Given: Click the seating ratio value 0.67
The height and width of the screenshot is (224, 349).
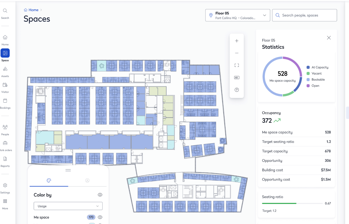Looking at the screenshot, I should (x=328, y=203).
